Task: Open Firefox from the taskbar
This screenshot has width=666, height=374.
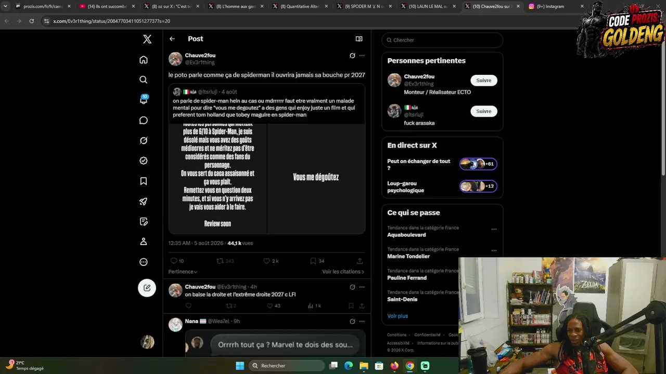Action: click(x=394, y=366)
